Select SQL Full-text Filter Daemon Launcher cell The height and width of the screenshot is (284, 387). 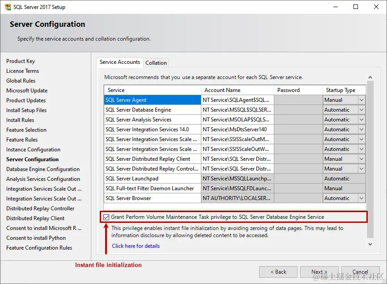coord(152,188)
